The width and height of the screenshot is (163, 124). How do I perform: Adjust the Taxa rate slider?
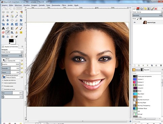12,93
